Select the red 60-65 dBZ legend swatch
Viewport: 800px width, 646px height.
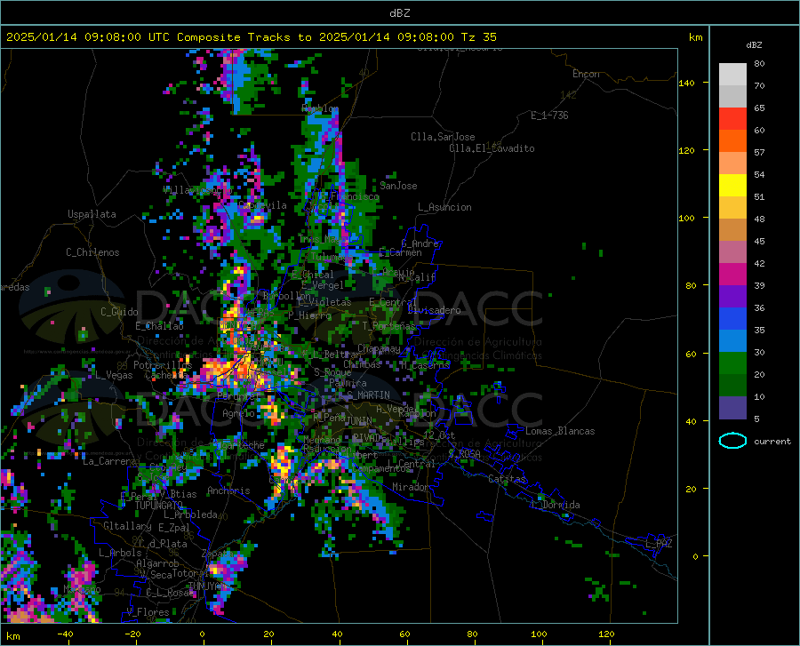(732, 119)
